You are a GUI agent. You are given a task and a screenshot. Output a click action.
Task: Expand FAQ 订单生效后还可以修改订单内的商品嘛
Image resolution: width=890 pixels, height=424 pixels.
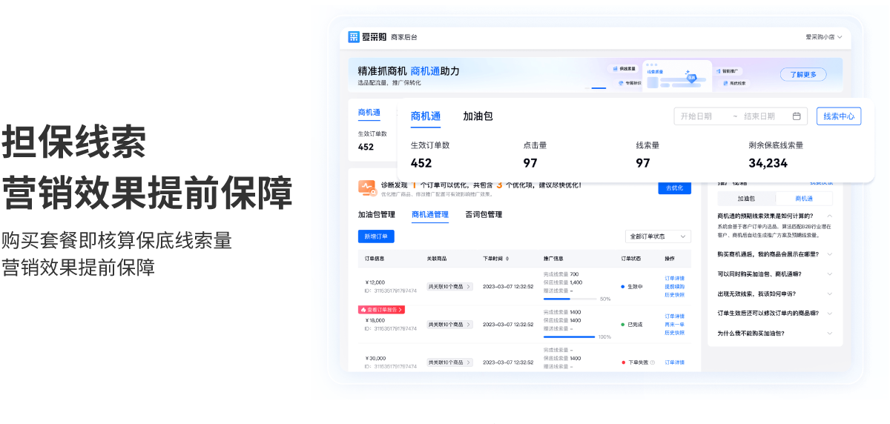click(x=829, y=314)
